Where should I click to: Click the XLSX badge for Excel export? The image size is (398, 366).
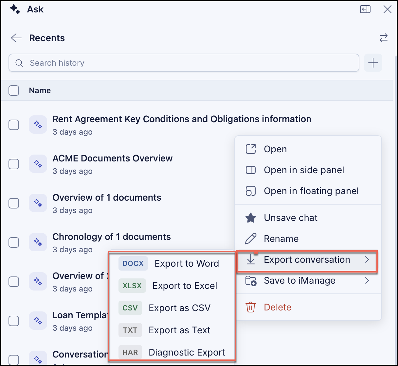132,286
